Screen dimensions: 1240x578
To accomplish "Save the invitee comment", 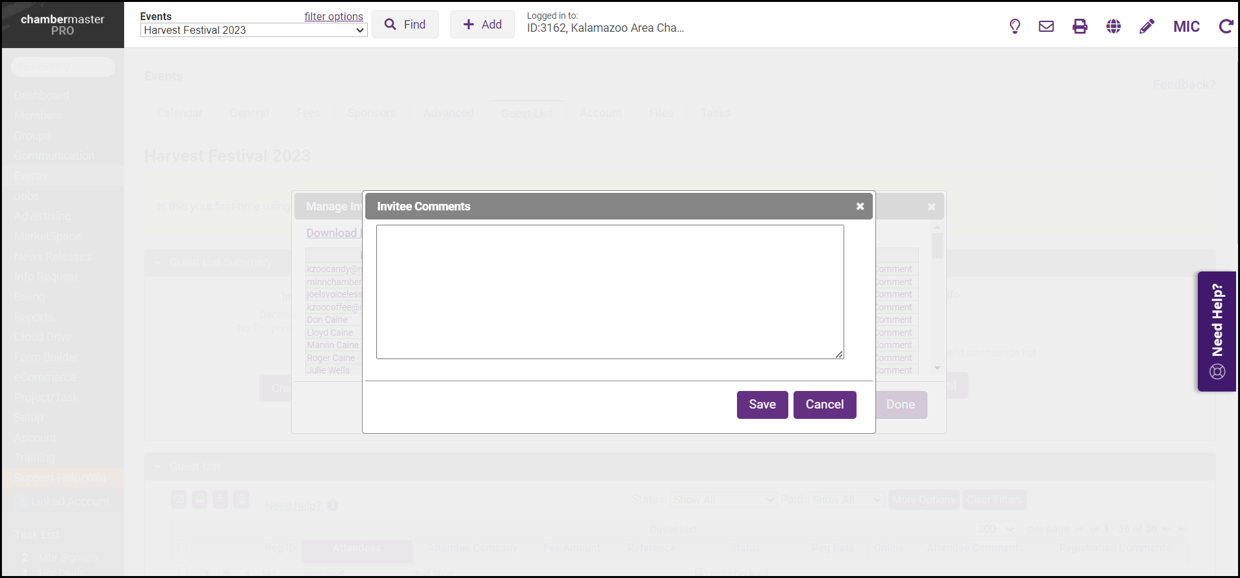I will pyautogui.click(x=762, y=405).
